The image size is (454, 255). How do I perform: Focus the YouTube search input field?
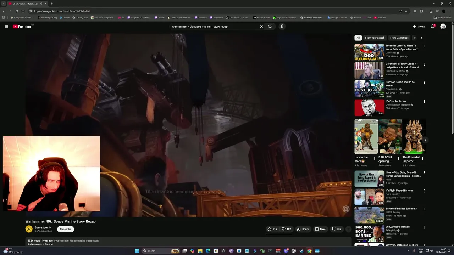click(x=215, y=27)
